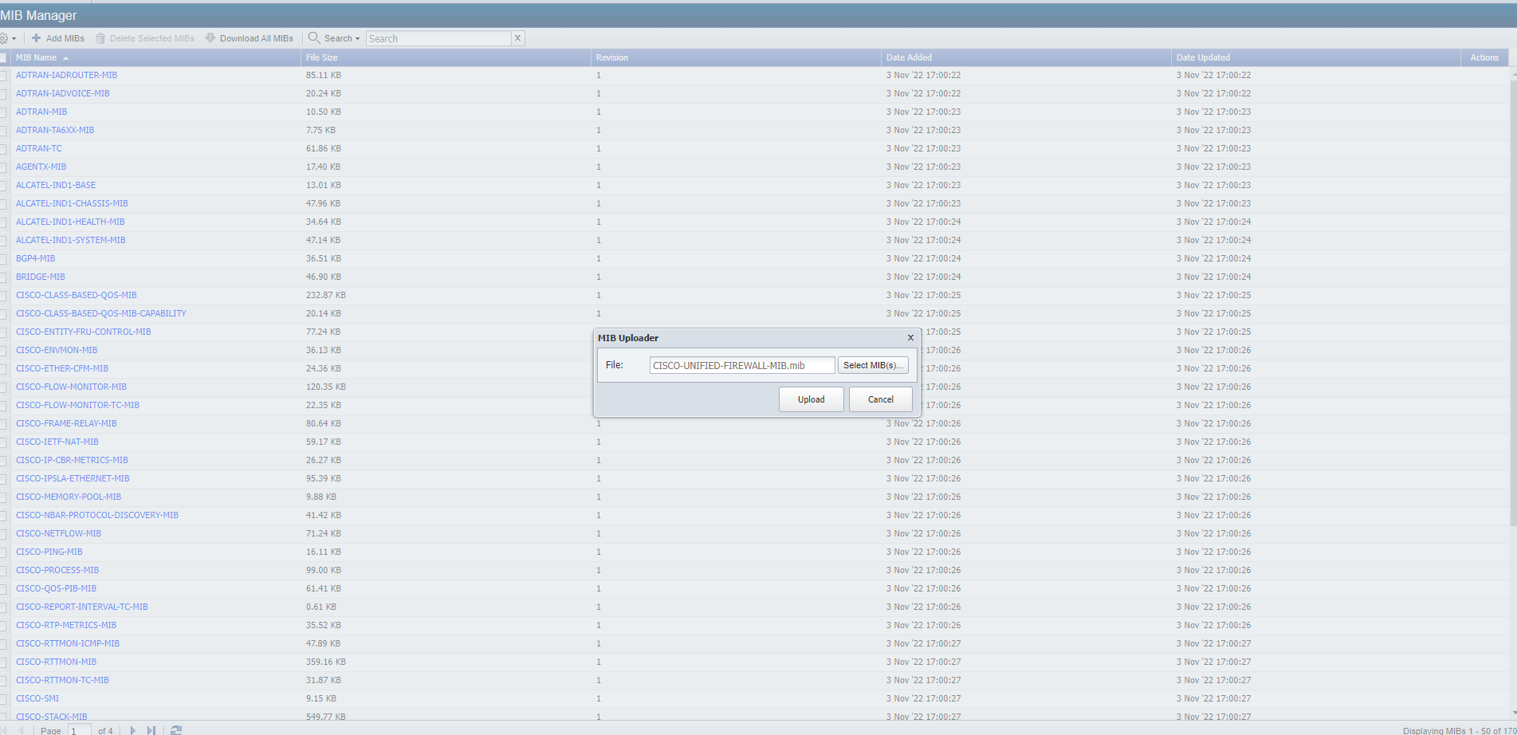The height and width of the screenshot is (735, 1517).
Task: Open CISCO-RTTMON-ICMP-MIB link
Action: tap(68, 643)
